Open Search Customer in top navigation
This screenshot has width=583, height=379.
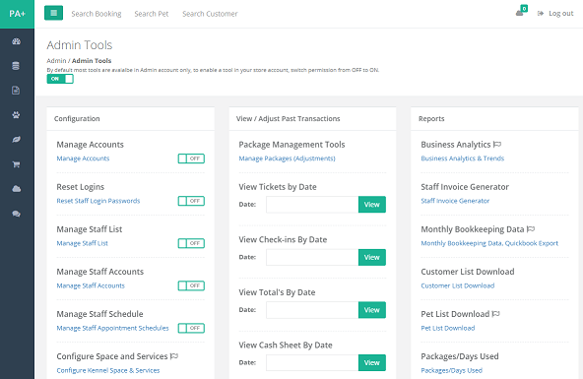tap(210, 14)
